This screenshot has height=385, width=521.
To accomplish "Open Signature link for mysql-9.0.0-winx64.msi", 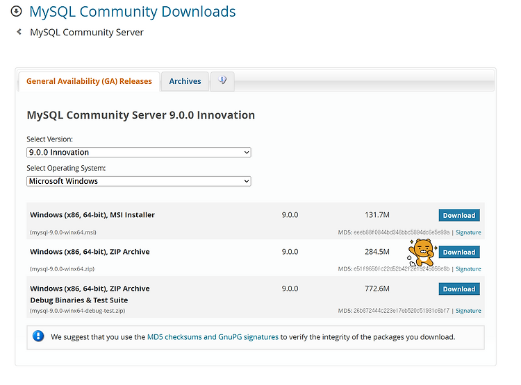I will click(468, 232).
